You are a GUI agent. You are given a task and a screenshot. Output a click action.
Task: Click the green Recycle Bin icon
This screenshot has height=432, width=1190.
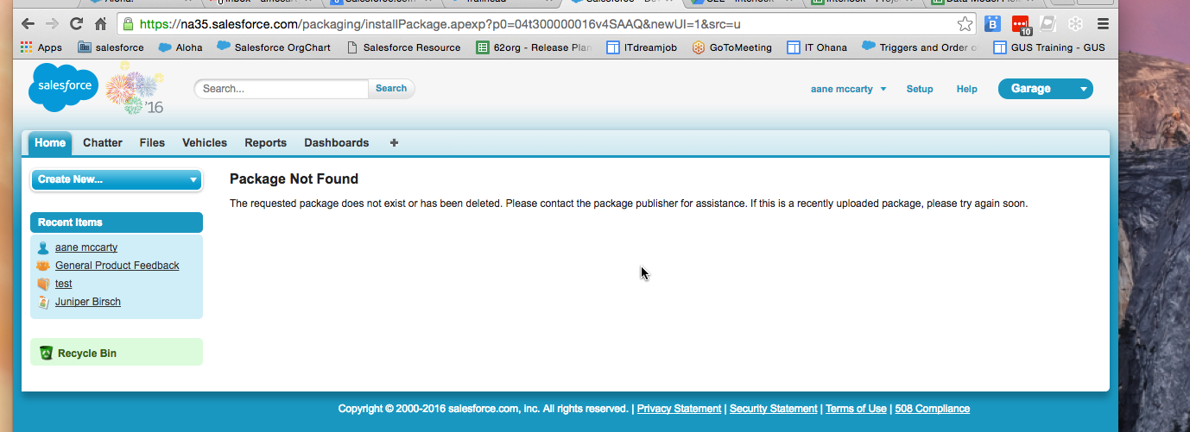47,353
